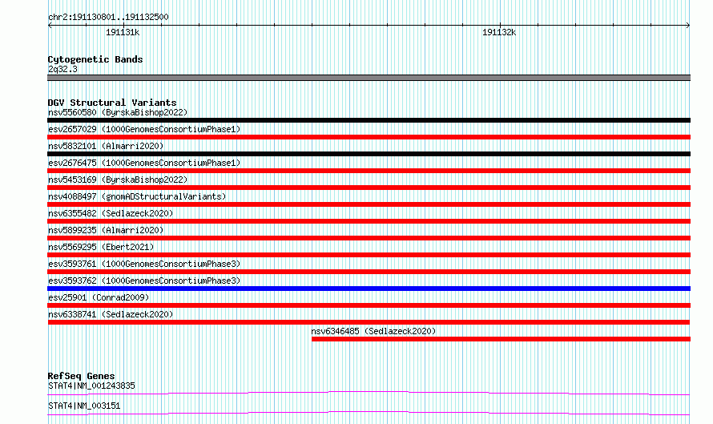Select the black bar for nsv5832101
This screenshot has height=424, width=713.
[x=369, y=154]
